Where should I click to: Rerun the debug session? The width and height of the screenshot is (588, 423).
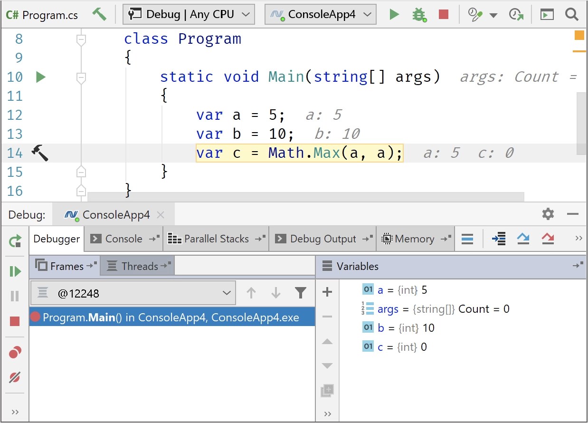tap(14, 240)
